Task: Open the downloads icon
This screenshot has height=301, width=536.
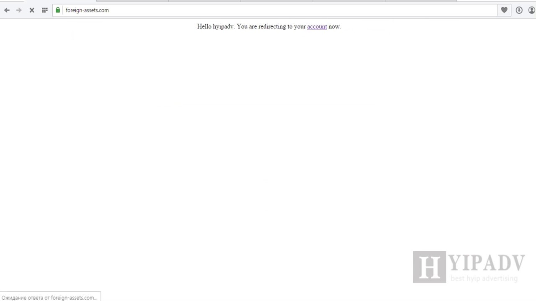Action: coord(519,10)
